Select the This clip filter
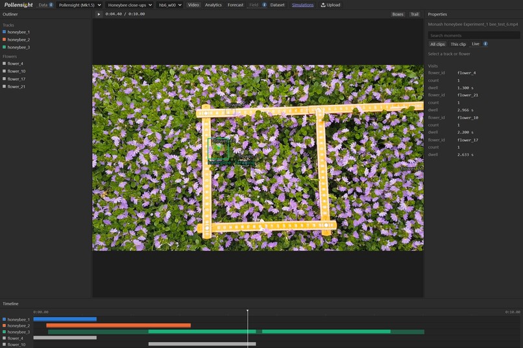This screenshot has height=348, width=523. [x=458, y=44]
